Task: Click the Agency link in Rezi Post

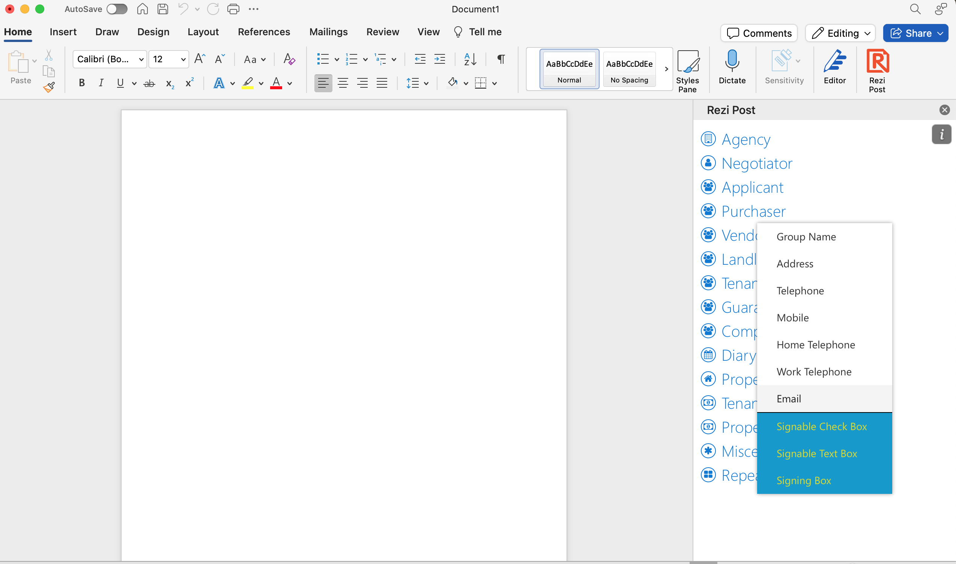Action: (x=746, y=139)
